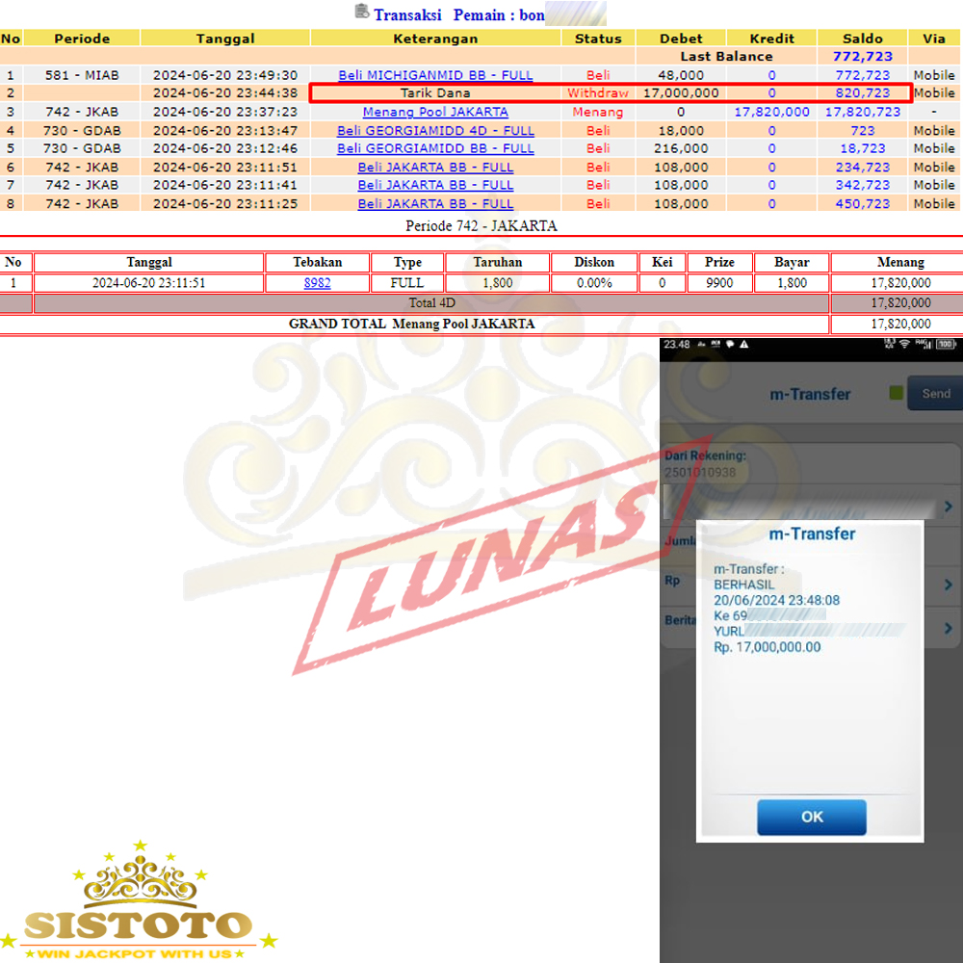Click Beli GEORGIAMIDD BB - FULL link
Viewport: 963px width, 963px height.
tap(435, 148)
